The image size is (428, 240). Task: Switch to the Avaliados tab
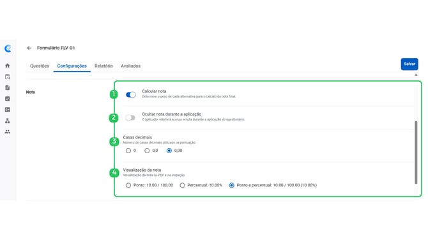tap(131, 66)
